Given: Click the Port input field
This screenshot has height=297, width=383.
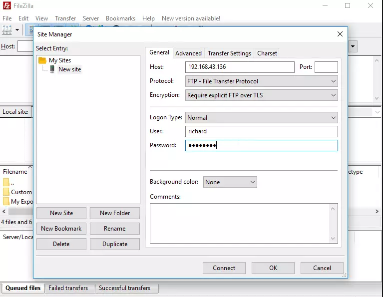Looking at the screenshot, I should click(x=326, y=67).
